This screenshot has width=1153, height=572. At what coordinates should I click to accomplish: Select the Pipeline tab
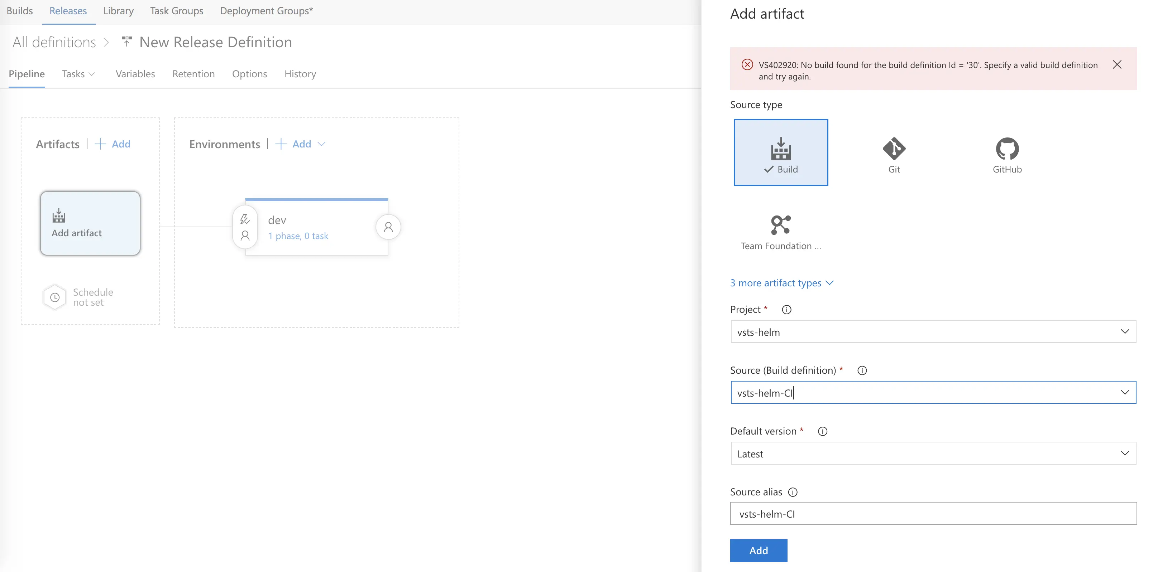(x=27, y=74)
